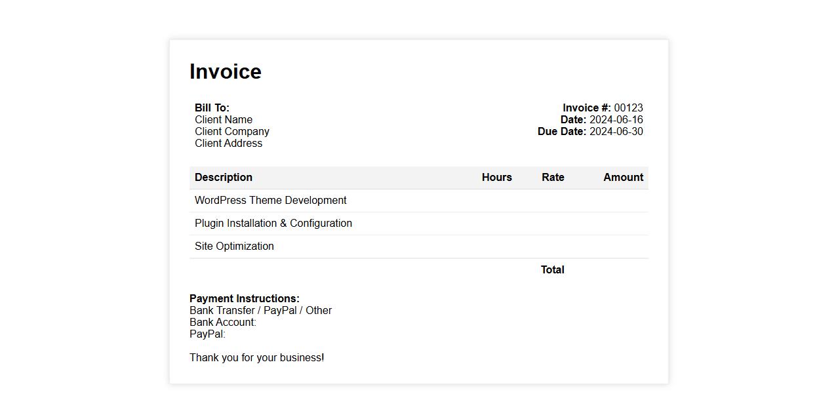Click the PayPal line

point(207,334)
